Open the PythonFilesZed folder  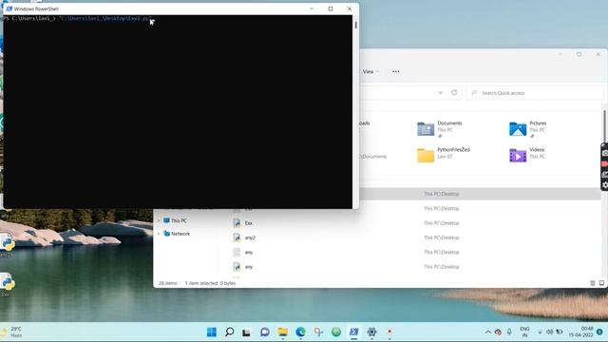coord(444,155)
